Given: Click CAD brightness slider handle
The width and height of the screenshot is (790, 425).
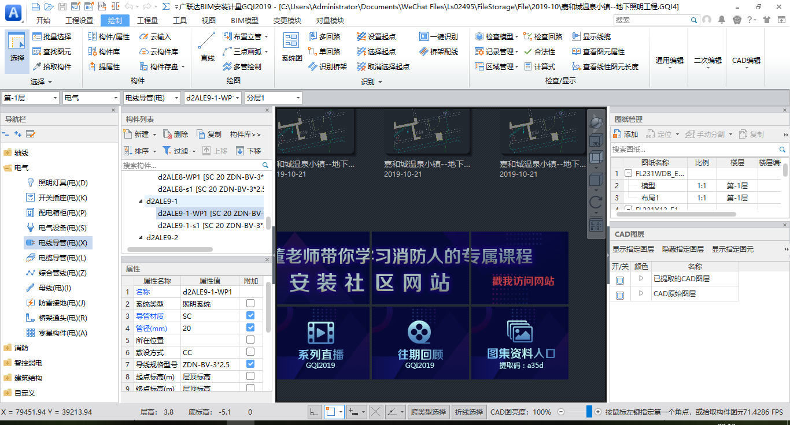Looking at the screenshot, I should click(x=589, y=412).
